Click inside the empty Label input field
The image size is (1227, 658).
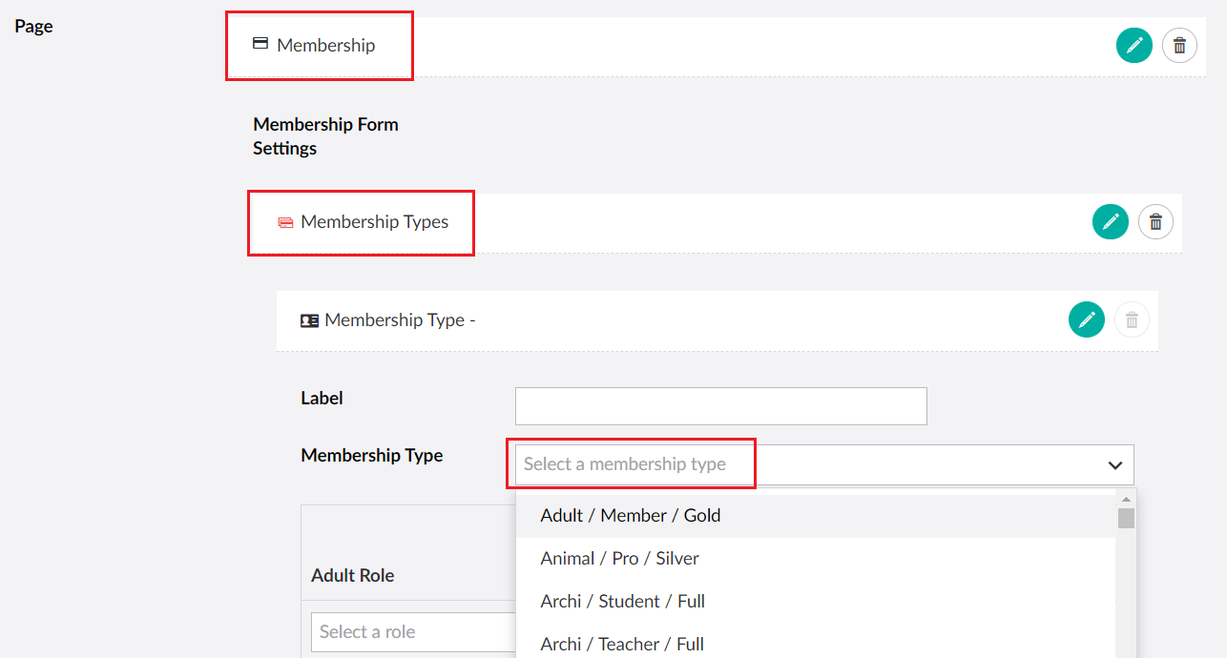(x=720, y=405)
